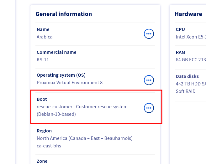Open the actions menu for Name Arabica

(149, 34)
